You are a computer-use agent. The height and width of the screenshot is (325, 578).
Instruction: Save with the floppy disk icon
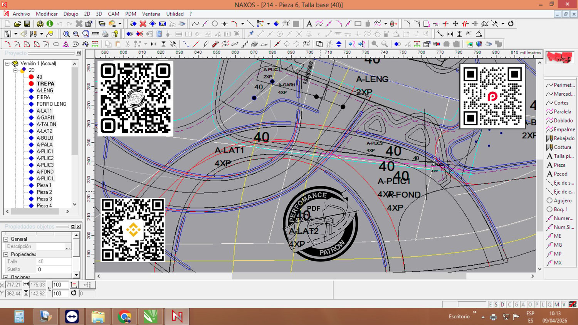(x=27, y=24)
